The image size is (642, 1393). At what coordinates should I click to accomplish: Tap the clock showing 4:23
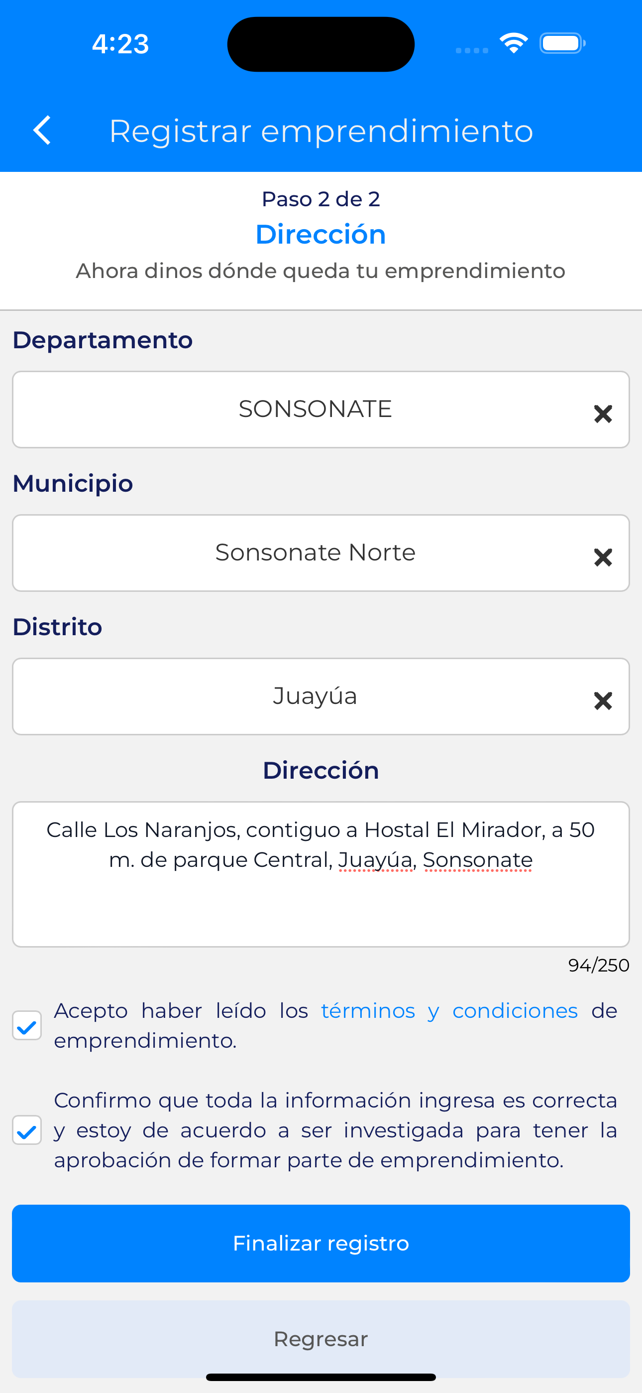(x=120, y=44)
